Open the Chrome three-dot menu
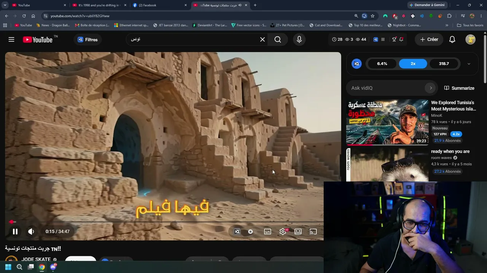Image resolution: width=487 pixels, height=273 pixels. click(481, 16)
